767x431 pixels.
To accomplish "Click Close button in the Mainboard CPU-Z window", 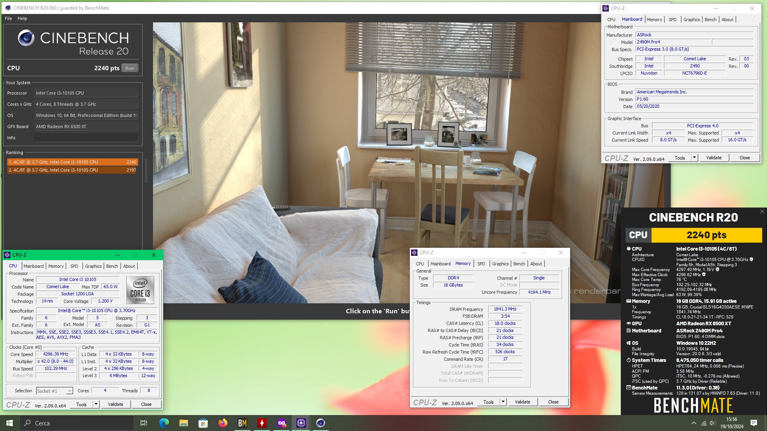I will point(745,158).
